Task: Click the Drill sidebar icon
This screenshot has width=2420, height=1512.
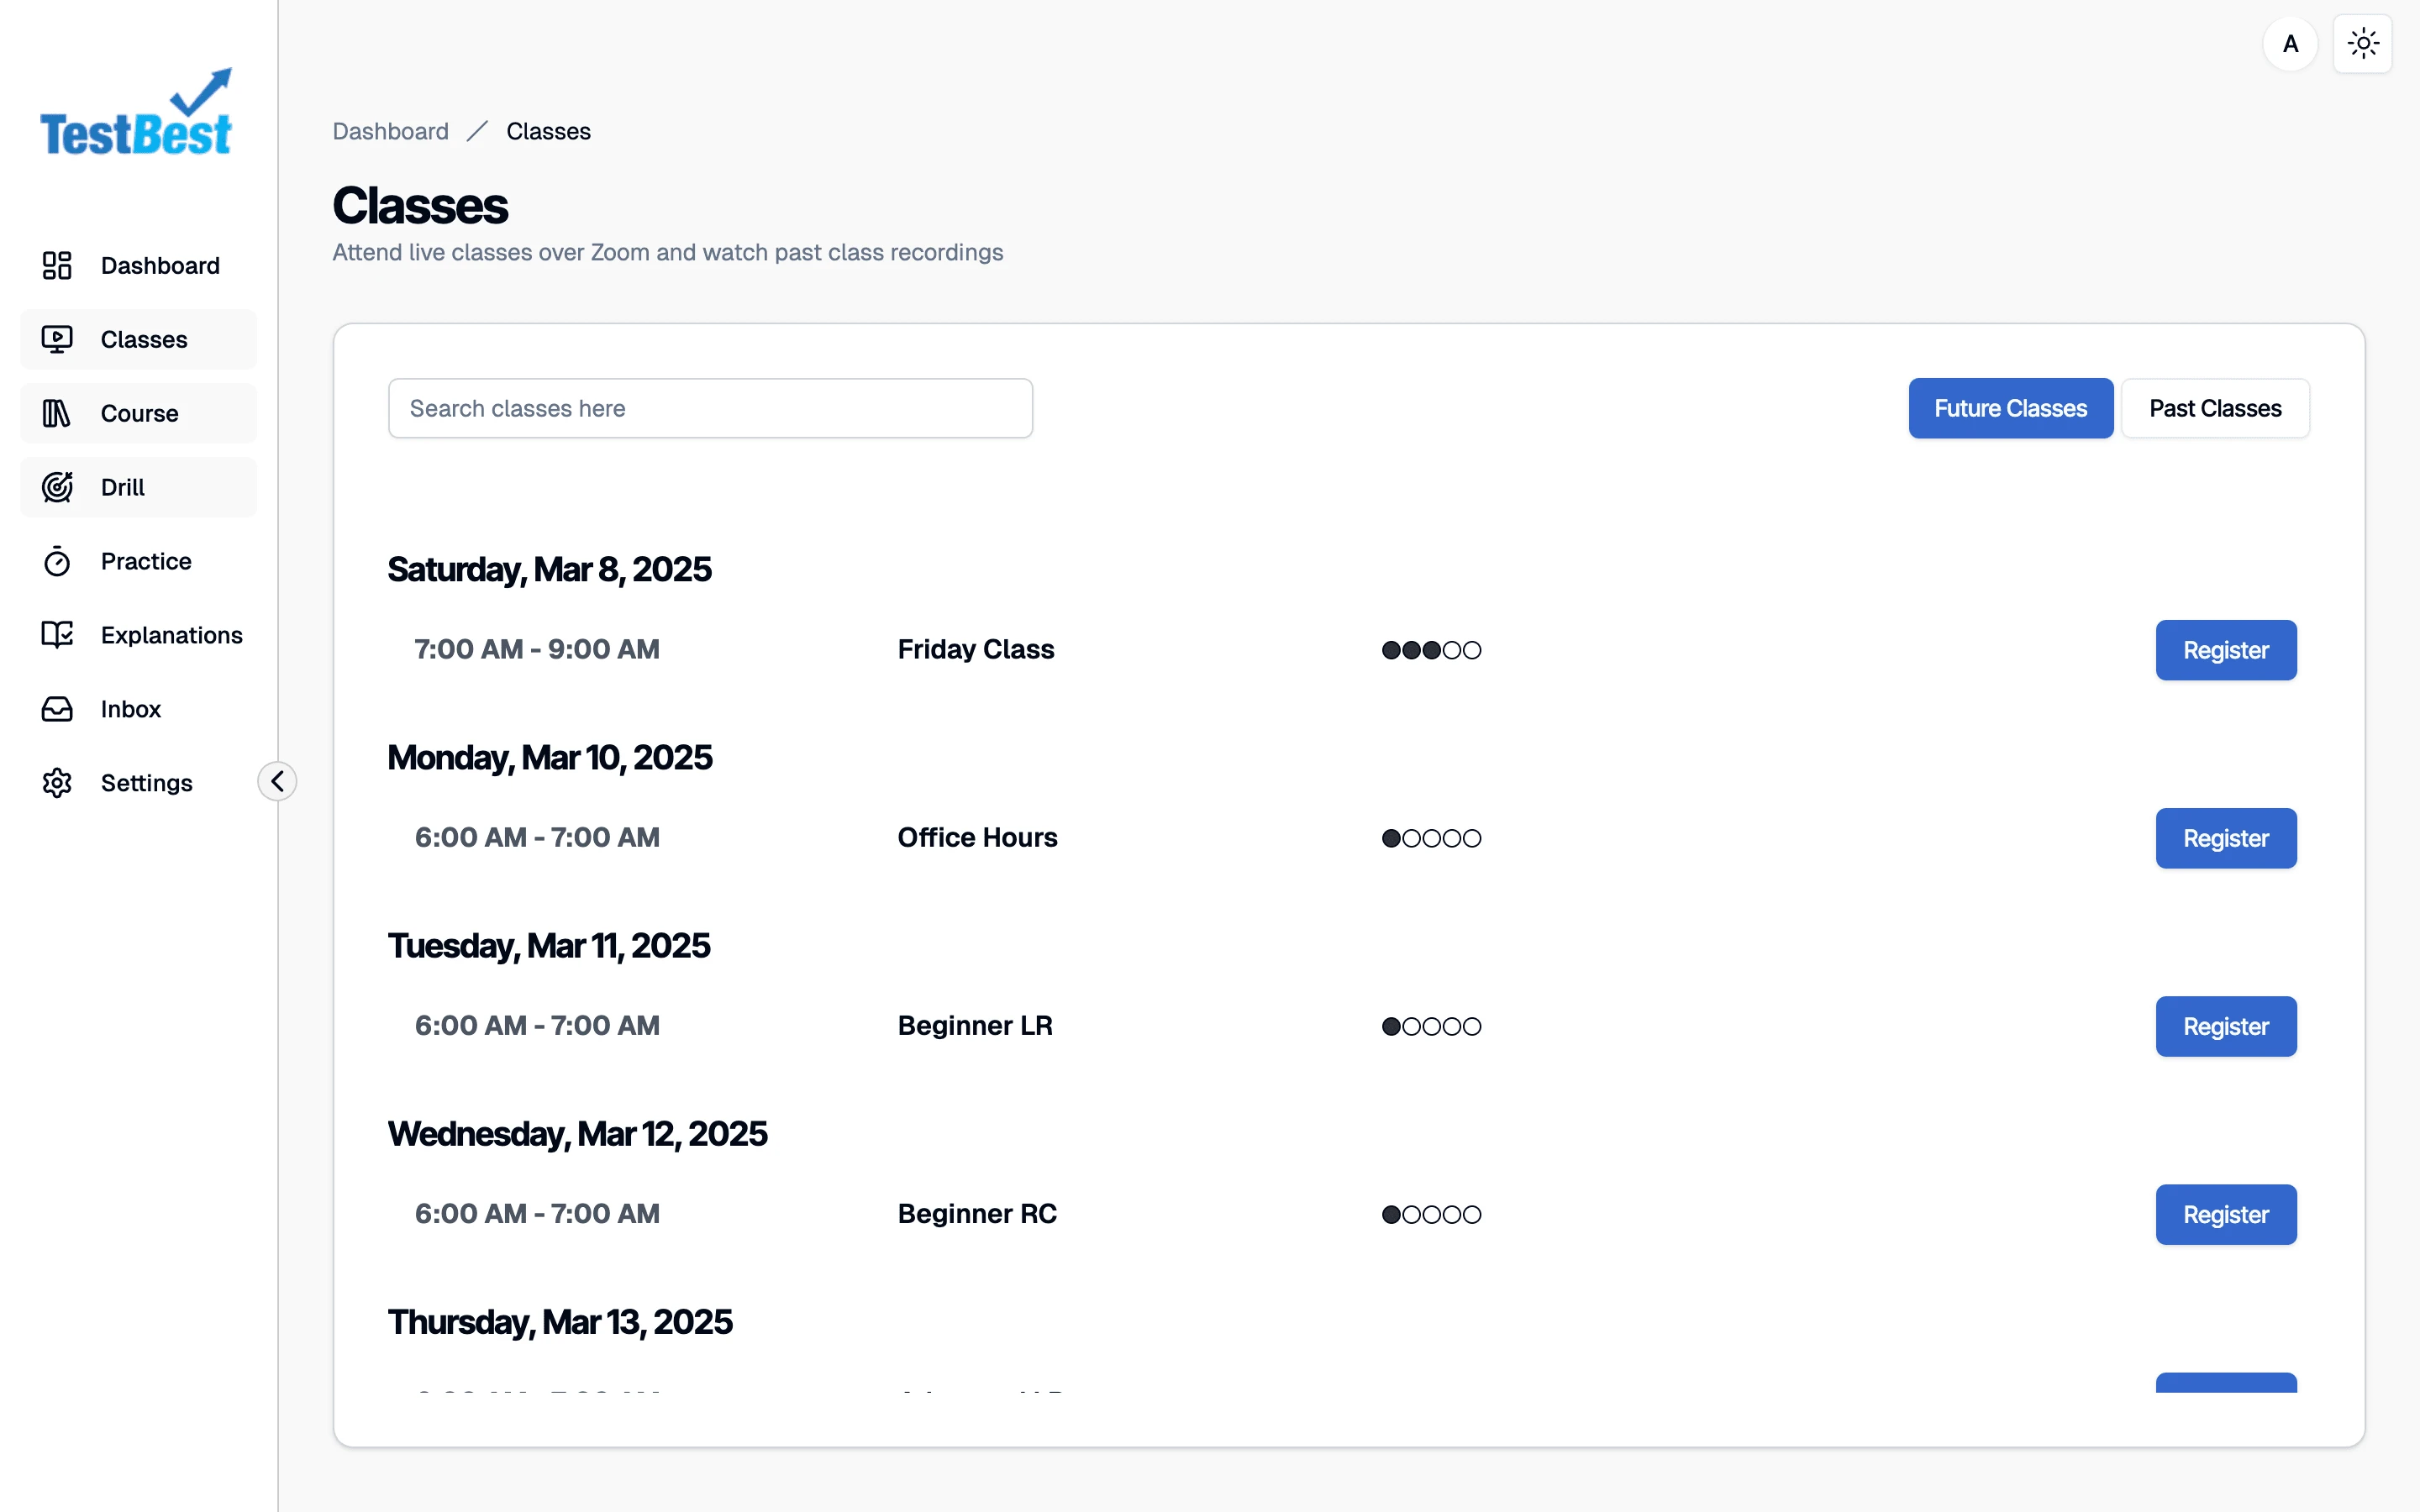Action: pyautogui.click(x=57, y=488)
